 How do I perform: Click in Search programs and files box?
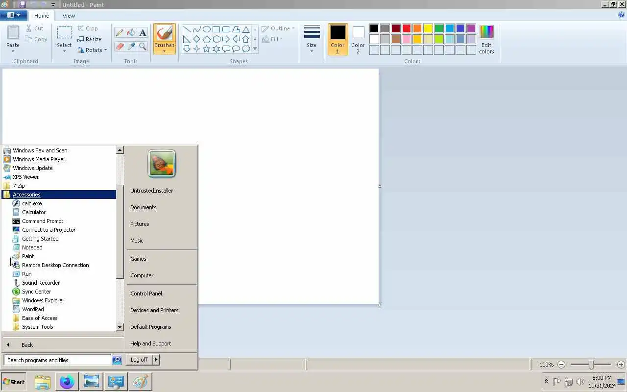point(57,360)
